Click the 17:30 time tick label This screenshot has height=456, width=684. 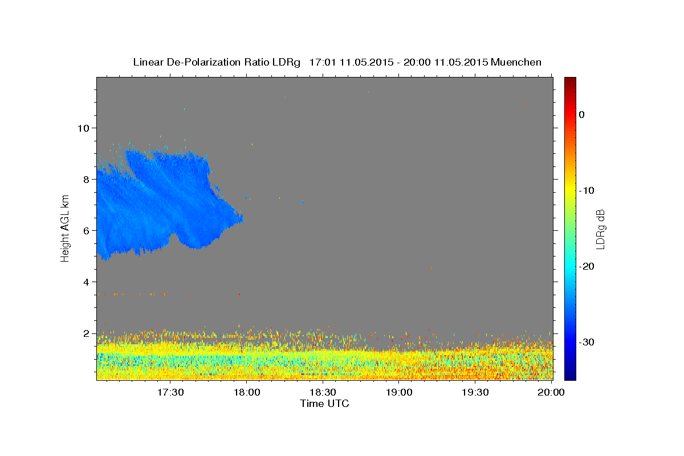170,393
